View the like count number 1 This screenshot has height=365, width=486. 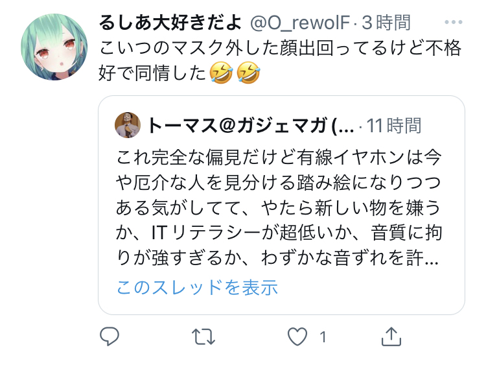[x=323, y=336]
